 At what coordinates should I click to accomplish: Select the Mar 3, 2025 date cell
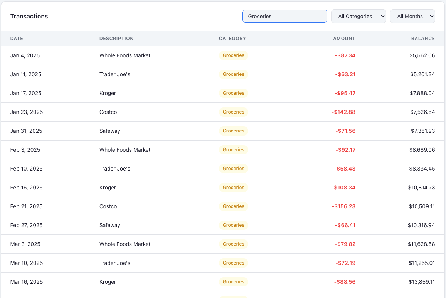[25, 244]
